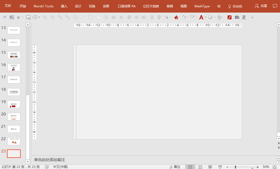Viewport: 280px width, 169px height.
Task: Click the shapes icon in the toolbar
Action: (35, 17)
